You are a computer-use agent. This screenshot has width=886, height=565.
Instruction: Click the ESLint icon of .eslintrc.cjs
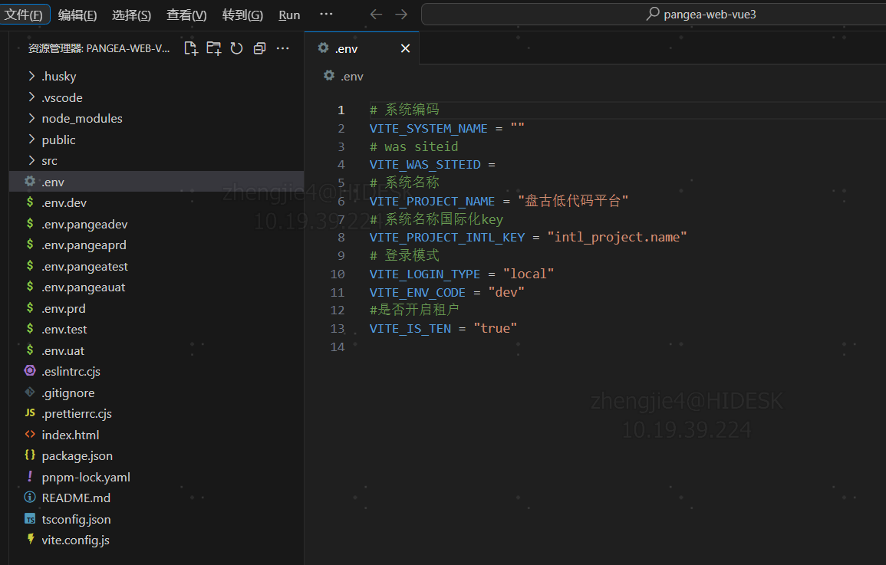click(x=30, y=371)
